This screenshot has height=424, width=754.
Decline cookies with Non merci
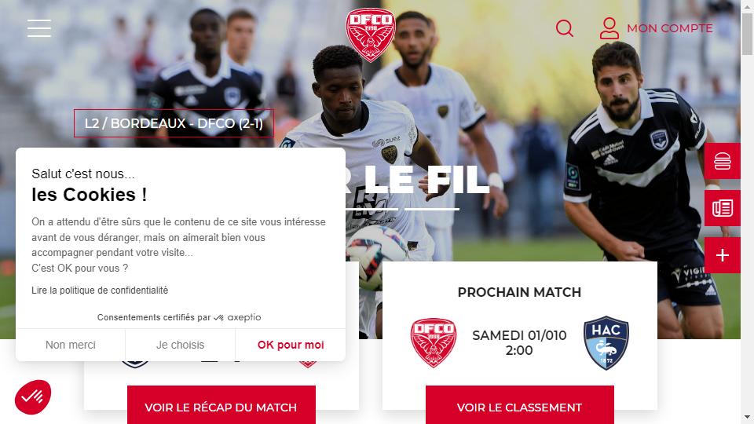[x=70, y=345]
